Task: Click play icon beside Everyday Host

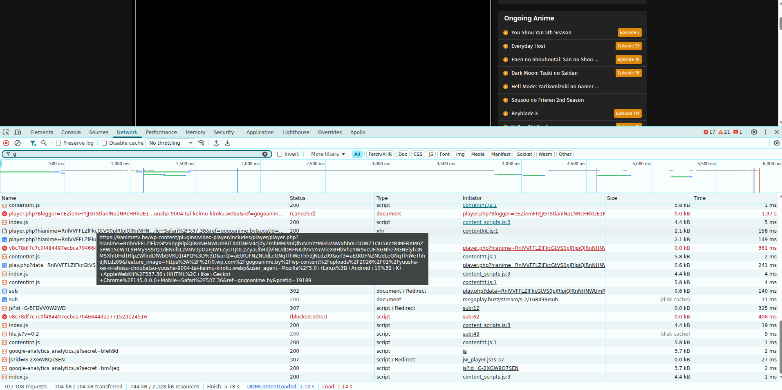Action: (x=506, y=46)
